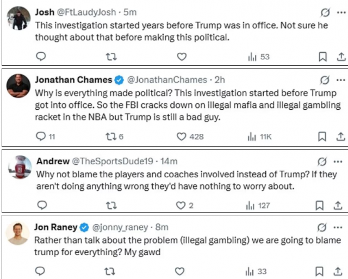Viewport: 348px width, 279px height.
Task: Like Andrew's tweet about players and coaches
Action: (x=181, y=205)
